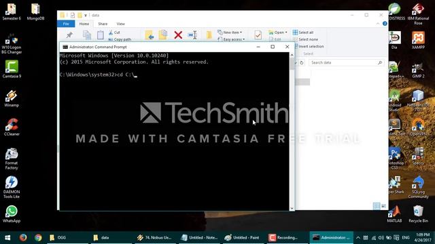Click the Paste icon in Explorer ribbon
Screen dimensions: 435x244
[101, 35]
